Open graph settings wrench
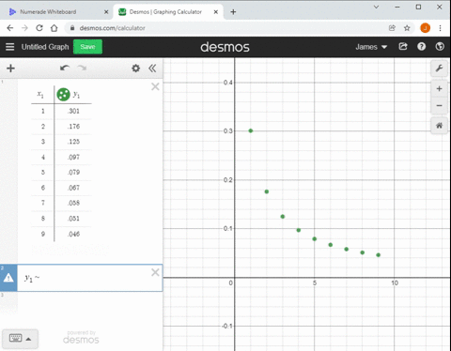Viewport: 451px width, 351px height. 439,69
